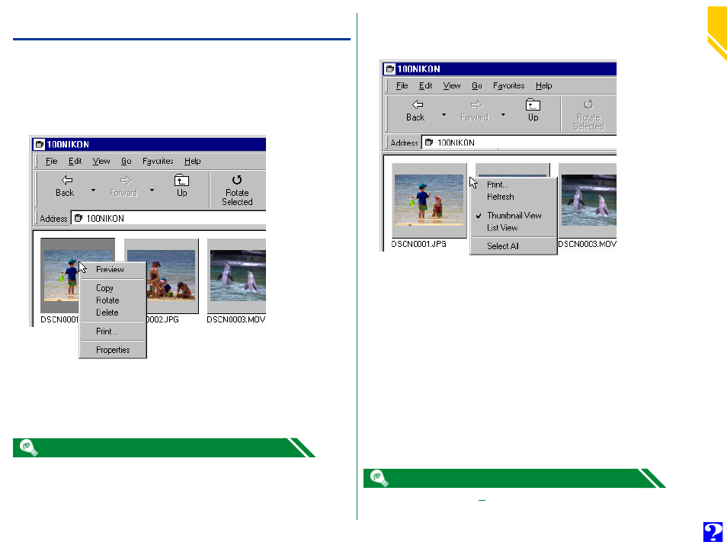Open View menu in Refresh menu window

pyautogui.click(x=452, y=85)
